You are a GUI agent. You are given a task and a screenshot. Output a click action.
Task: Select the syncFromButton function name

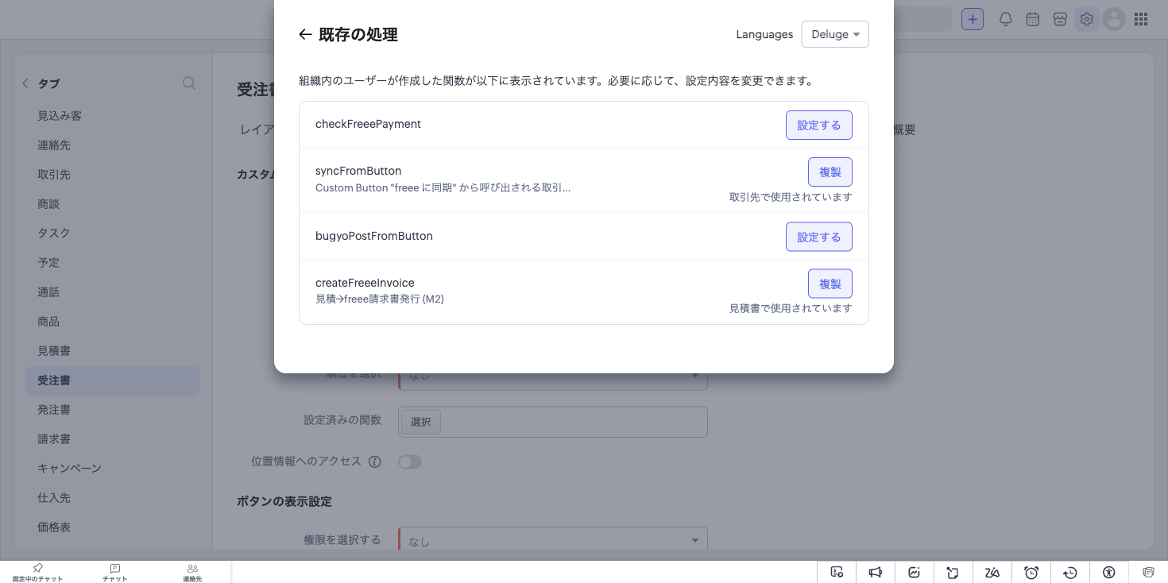[x=358, y=171]
